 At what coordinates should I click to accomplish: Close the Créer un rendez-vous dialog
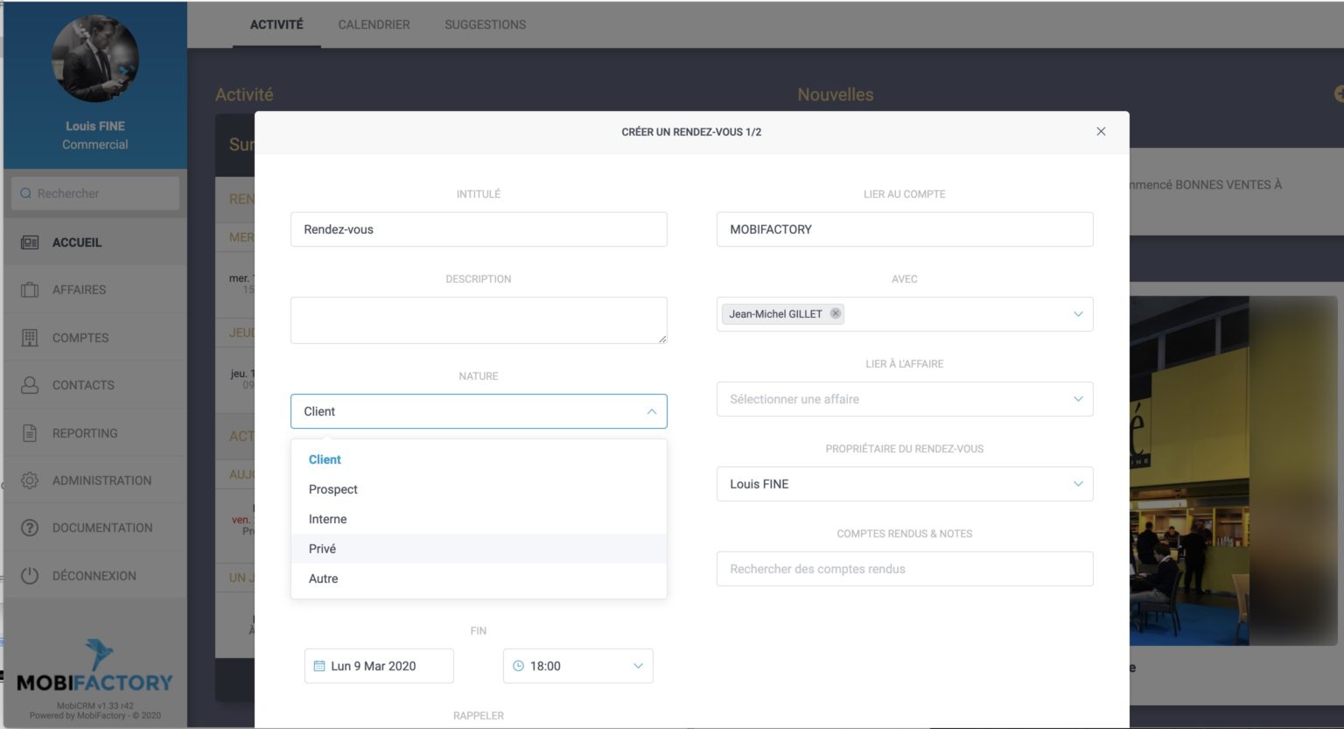click(x=1101, y=131)
